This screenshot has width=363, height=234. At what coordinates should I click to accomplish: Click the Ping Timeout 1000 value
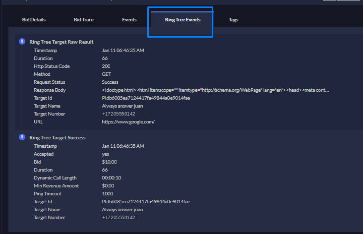(x=108, y=194)
